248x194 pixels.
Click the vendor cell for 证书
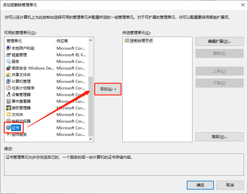pos(71,128)
